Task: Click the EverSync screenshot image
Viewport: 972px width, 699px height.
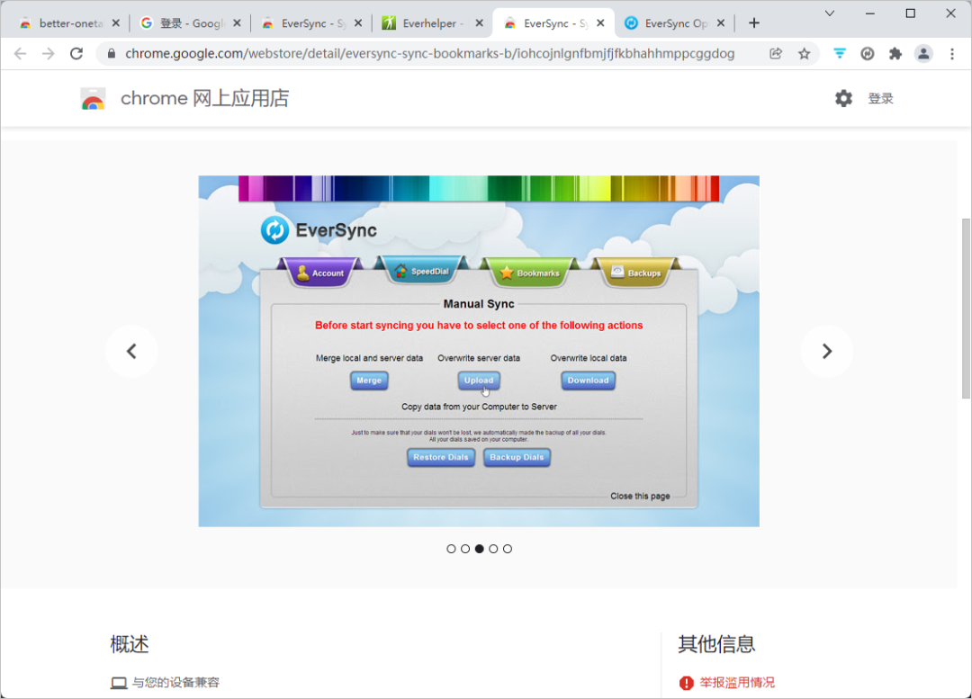Action: (479, 352)
